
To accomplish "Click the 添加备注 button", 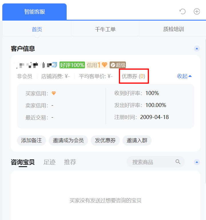I will 31,140.
